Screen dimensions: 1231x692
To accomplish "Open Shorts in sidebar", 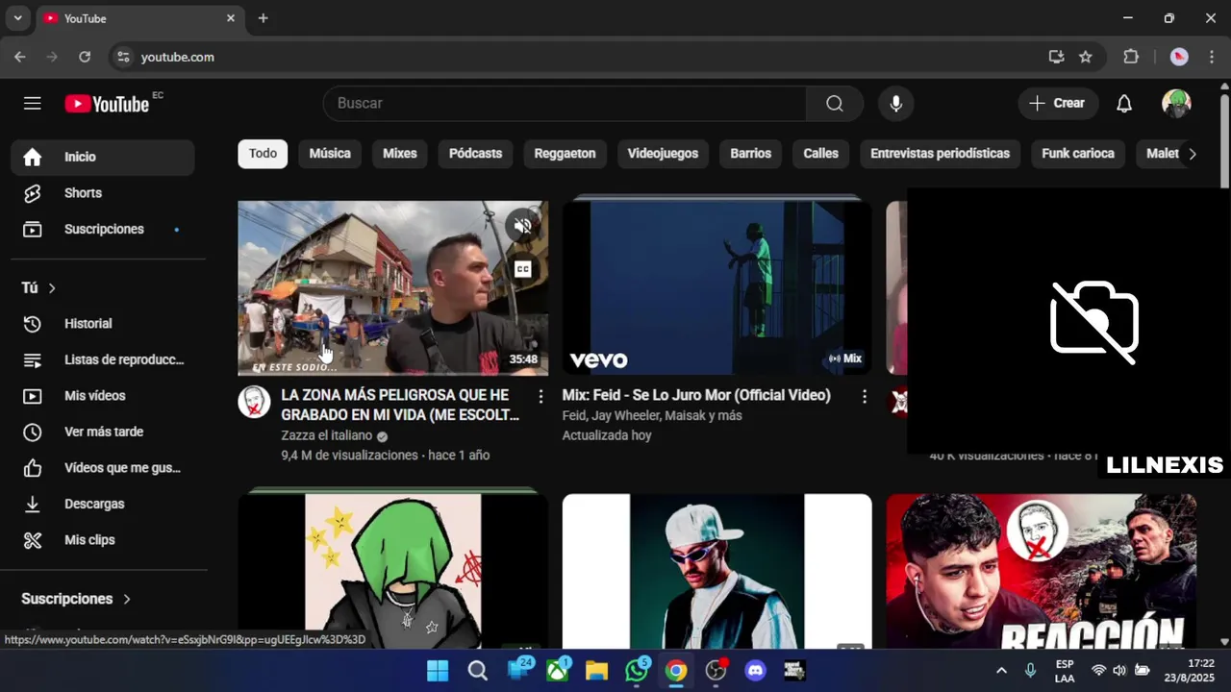I will 103,193.
